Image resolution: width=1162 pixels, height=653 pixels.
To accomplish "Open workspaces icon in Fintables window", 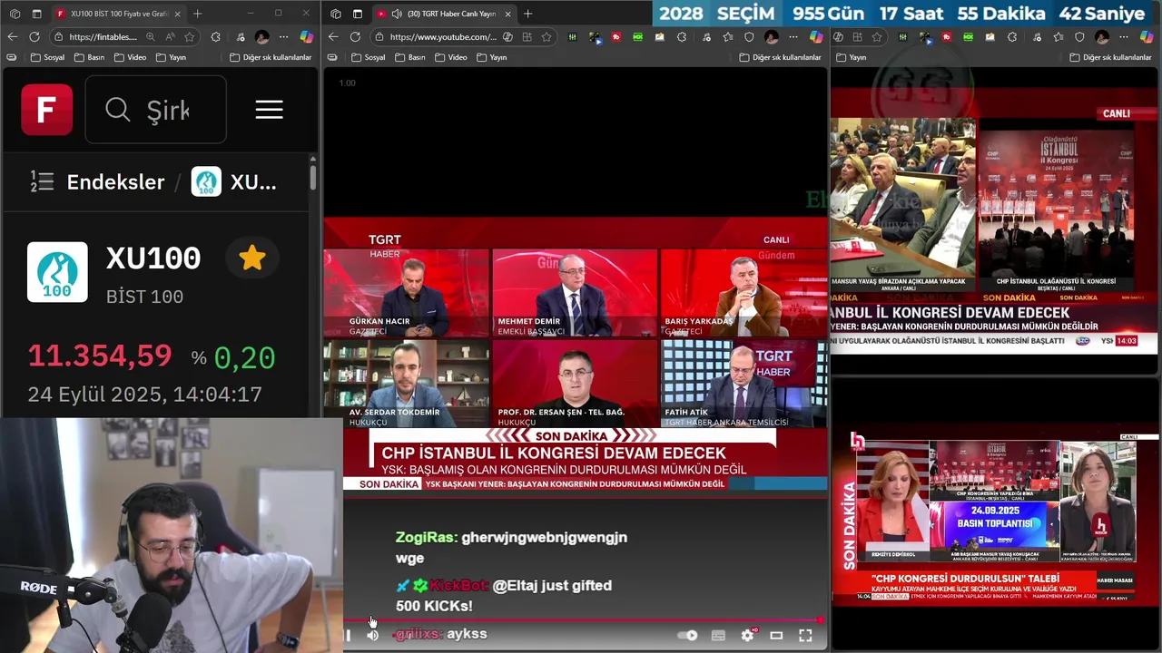I will (15, 14).
